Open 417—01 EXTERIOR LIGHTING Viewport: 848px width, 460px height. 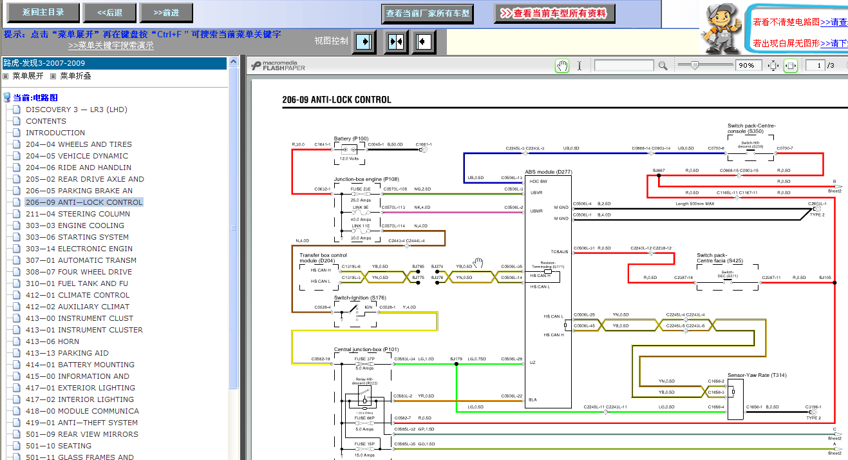coord(80,388)
